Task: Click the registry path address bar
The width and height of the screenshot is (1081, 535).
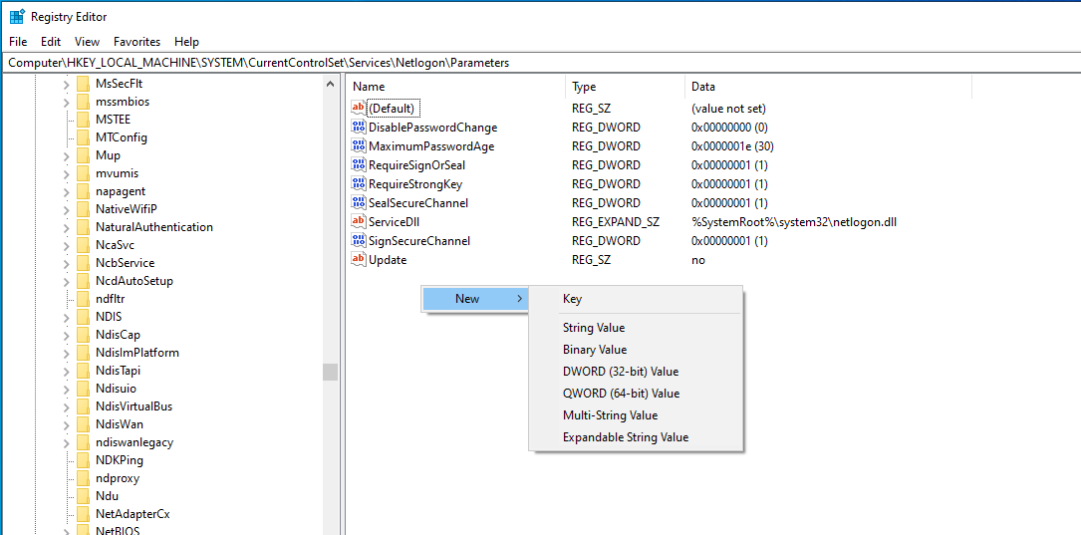Action: (x=540, y=63)
